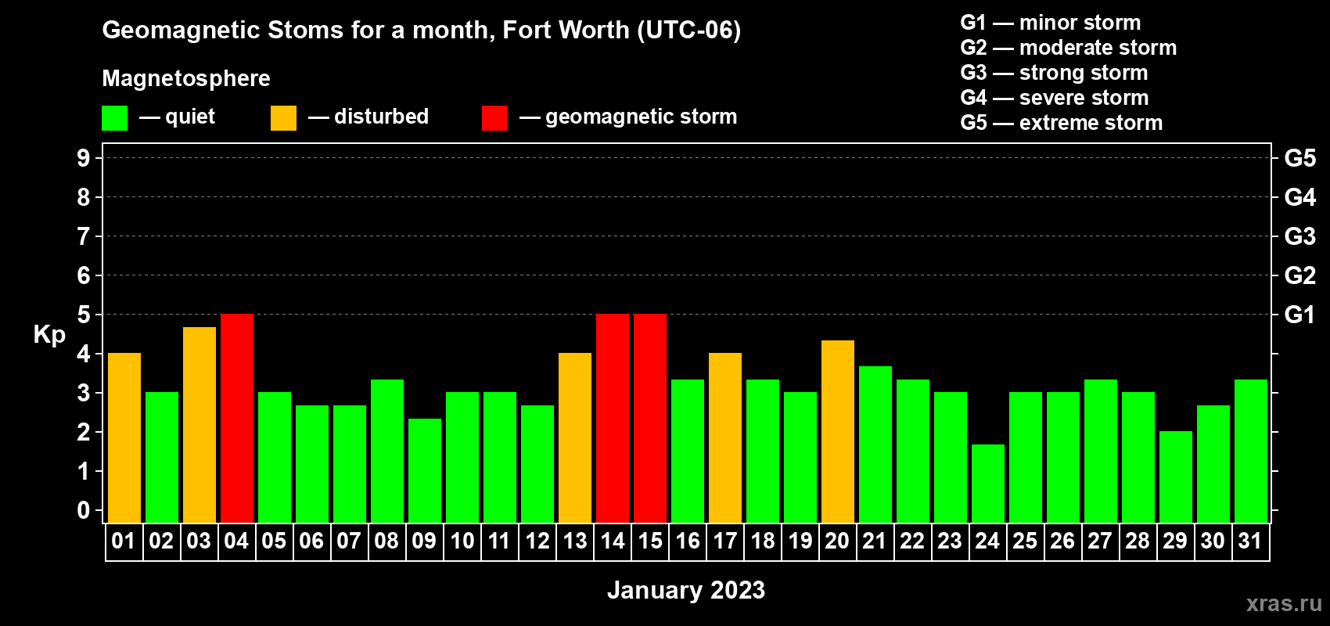This screenshot has width=1330, height=626.
Task: Click the green bar for day 31
Action: pos(1251,451)
